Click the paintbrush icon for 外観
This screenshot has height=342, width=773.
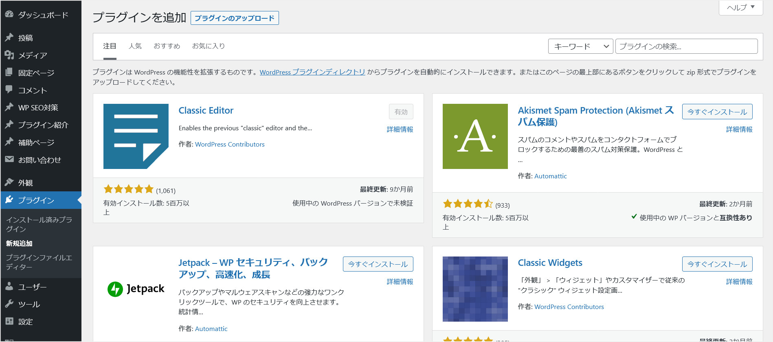(9, 182)
